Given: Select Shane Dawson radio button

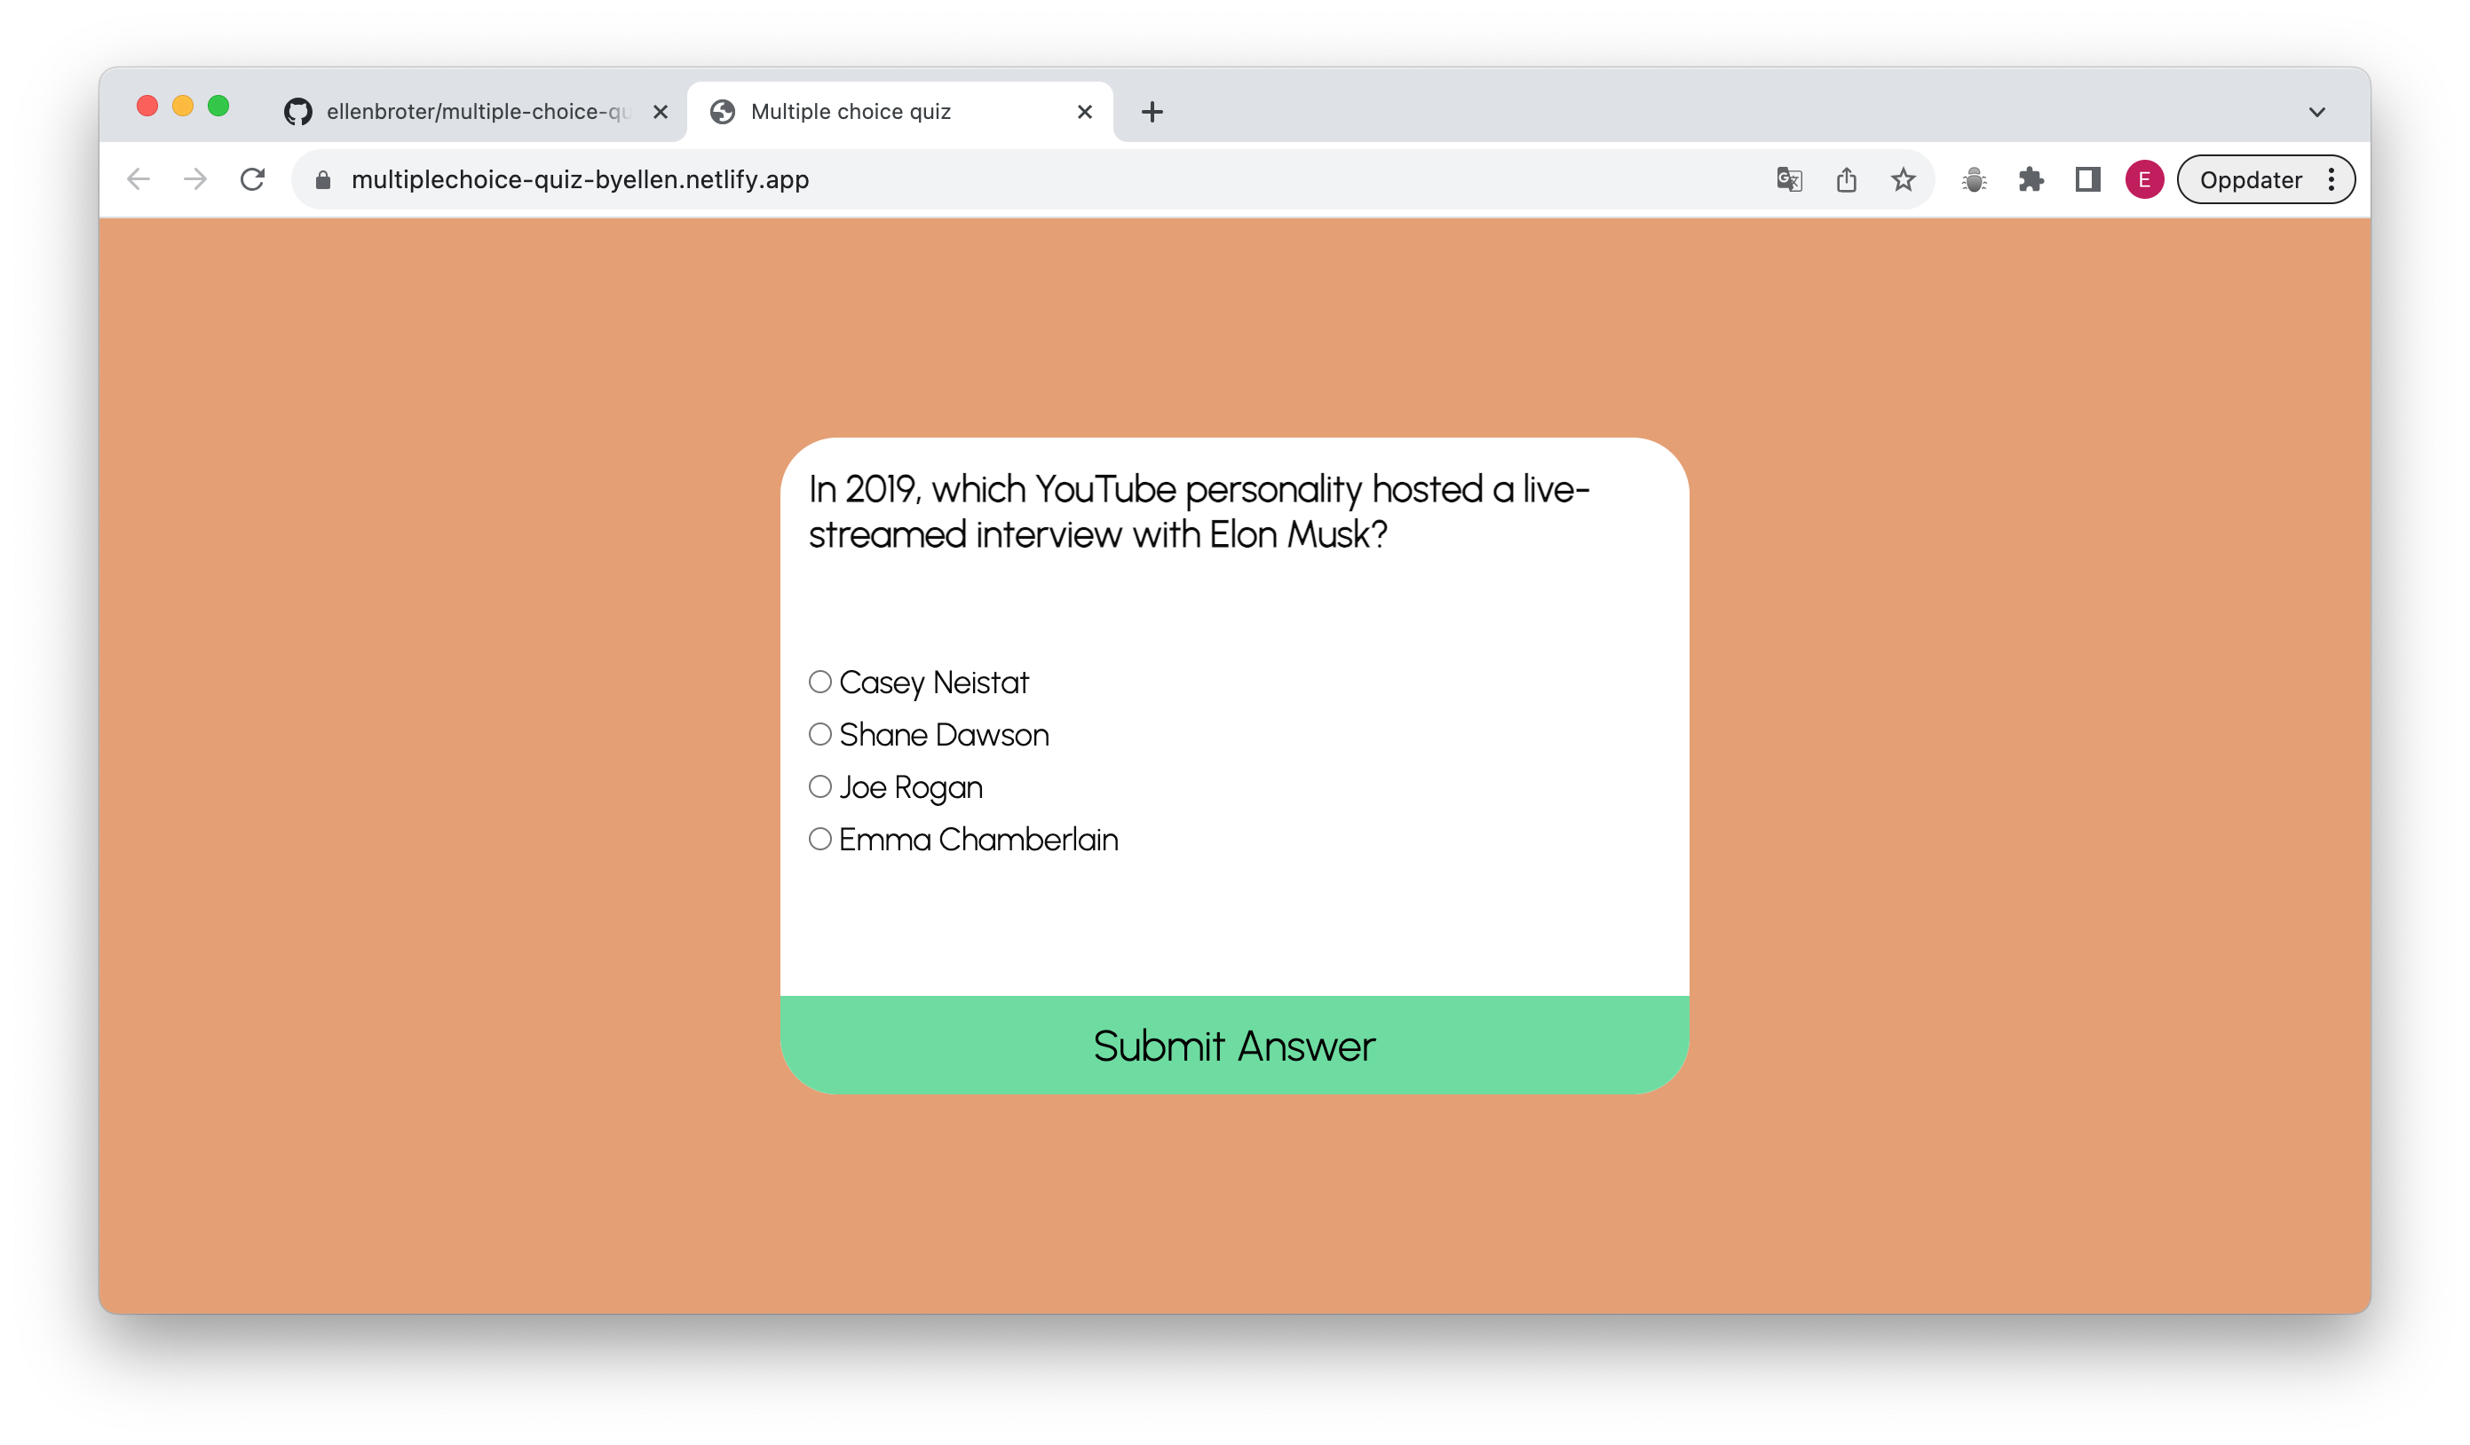Looking at the screenshot, I should pos(819,737).
